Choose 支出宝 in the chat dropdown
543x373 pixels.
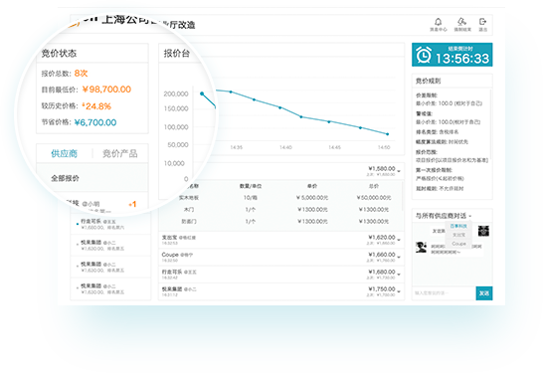[x=458, y=235]
